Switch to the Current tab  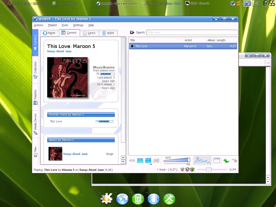pos(69,33)
